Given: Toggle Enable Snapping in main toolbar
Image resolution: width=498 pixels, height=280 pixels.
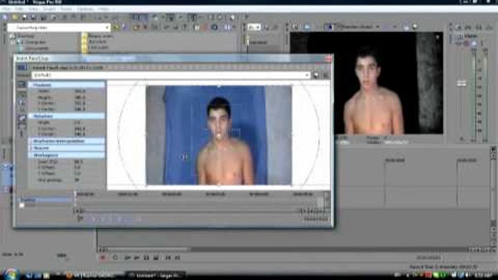Looking at the screenshot, I should pos(136,17).
